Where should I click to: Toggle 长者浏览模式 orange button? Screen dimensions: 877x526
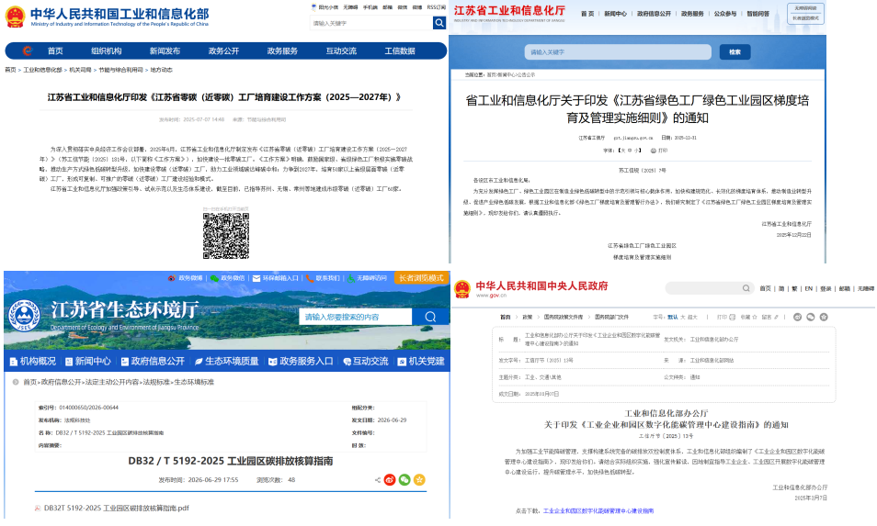tap(421, 278)
